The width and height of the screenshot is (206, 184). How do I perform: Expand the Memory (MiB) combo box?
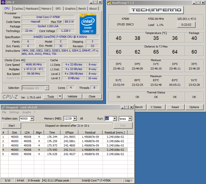[75, 119]
